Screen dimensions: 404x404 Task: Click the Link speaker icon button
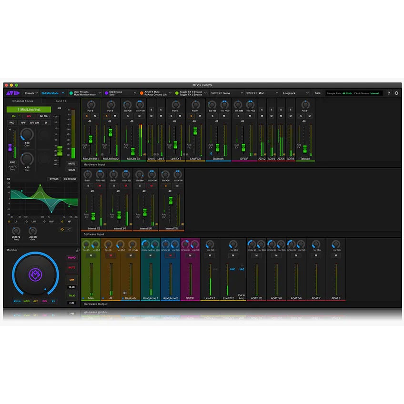pos(17,301)
